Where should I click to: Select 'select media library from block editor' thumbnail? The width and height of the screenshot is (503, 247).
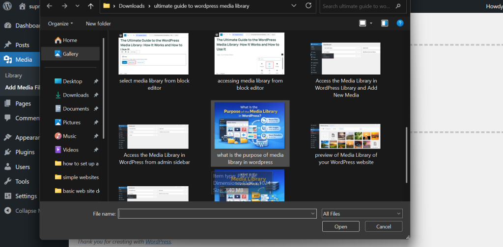pos(154,54)
